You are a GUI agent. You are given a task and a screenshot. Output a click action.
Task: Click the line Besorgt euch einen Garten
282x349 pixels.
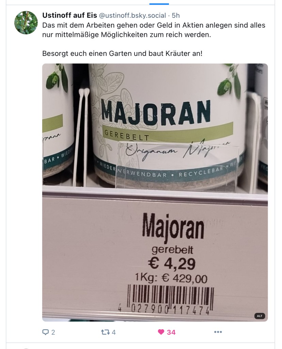pyautogui.click(x=122, y=54)
